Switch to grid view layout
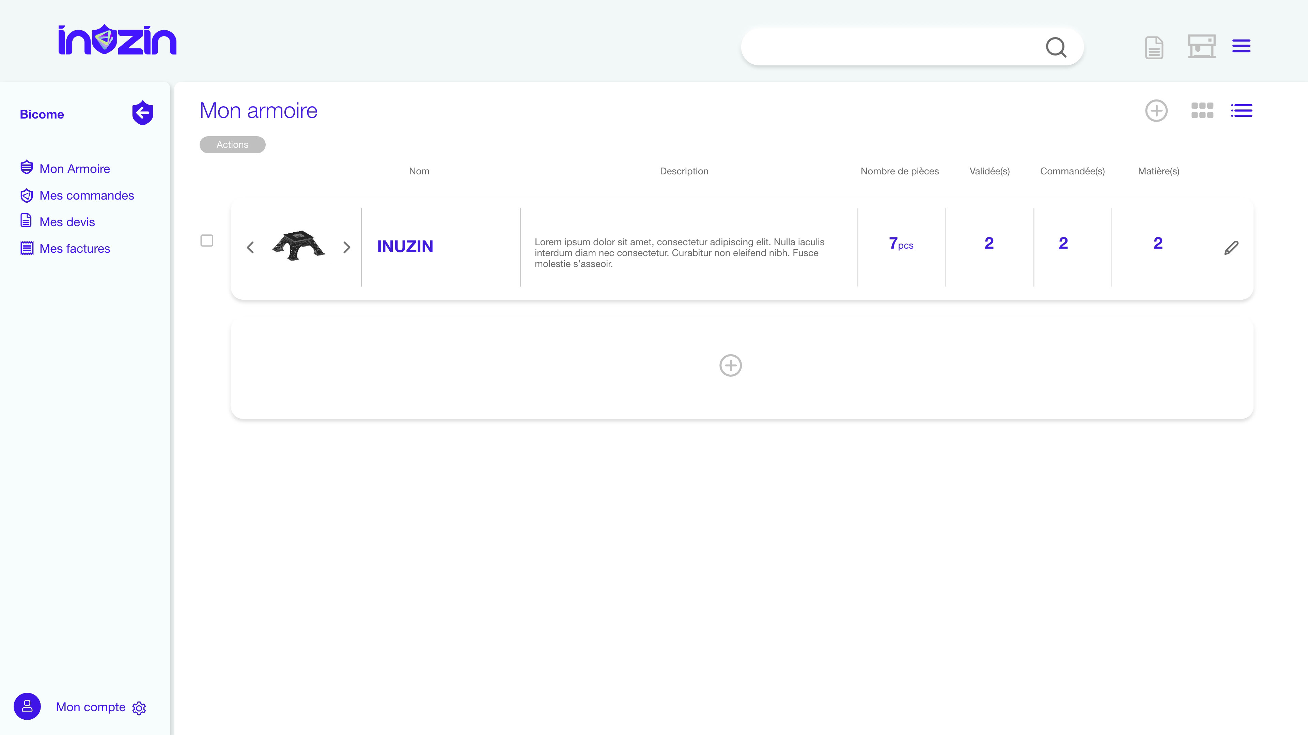This screenshot has width=1308, height=735. [1202, 111]
